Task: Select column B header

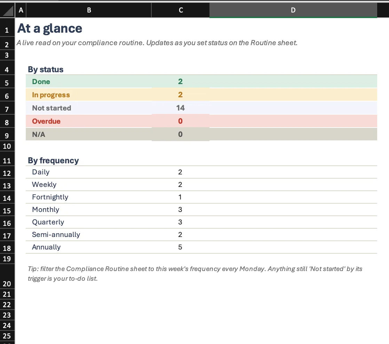Action: pyautogui.click(x=89, y=10)
